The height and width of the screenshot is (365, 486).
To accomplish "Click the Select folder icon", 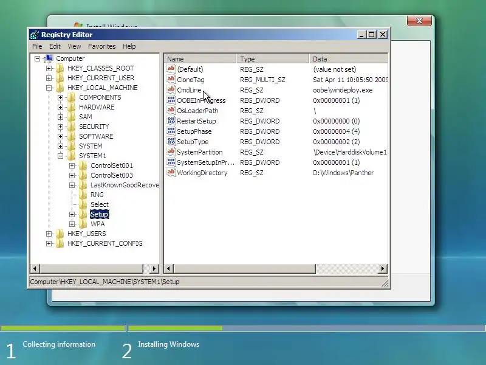I will click(x=83, y=204).
